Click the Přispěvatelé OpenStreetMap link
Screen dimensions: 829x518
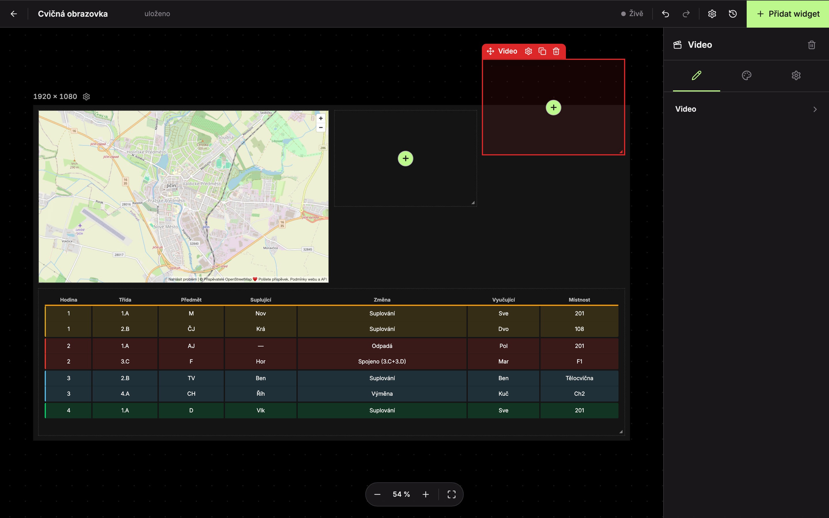pos(227,279)
